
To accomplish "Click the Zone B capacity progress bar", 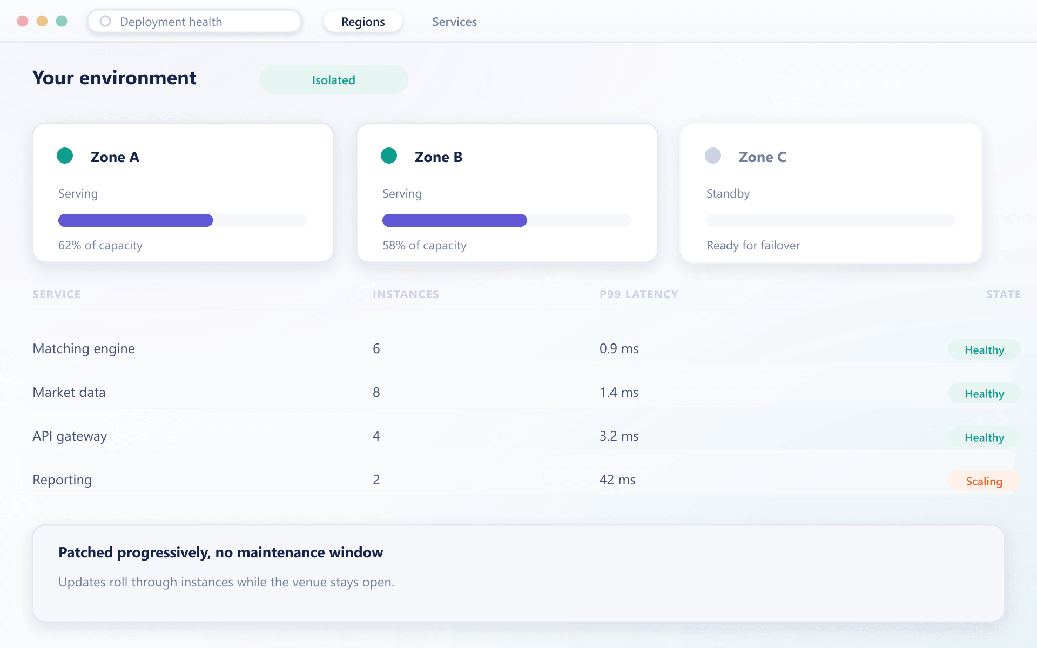I will (507, 220).
